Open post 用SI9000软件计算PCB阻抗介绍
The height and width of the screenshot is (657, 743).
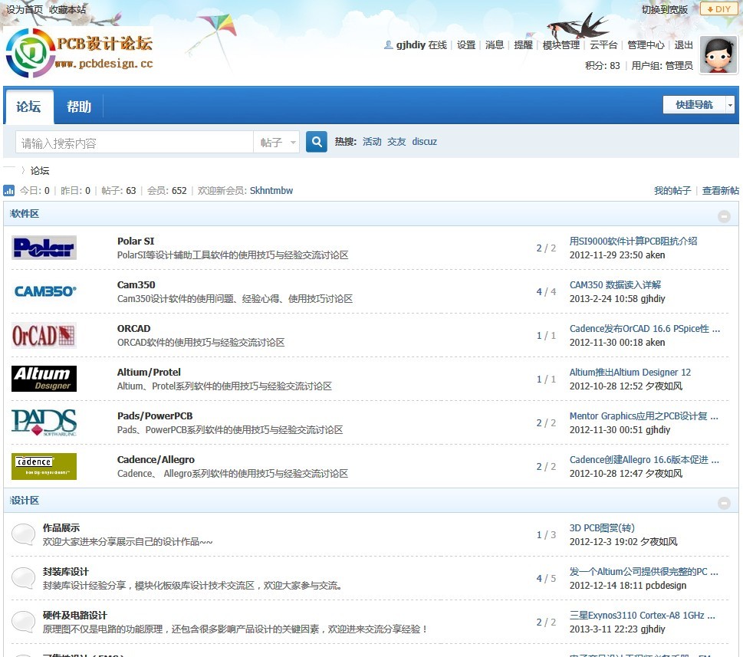click(x=633, y=241)
